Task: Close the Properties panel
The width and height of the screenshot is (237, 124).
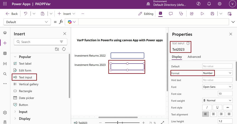Action: click(231, 34)
